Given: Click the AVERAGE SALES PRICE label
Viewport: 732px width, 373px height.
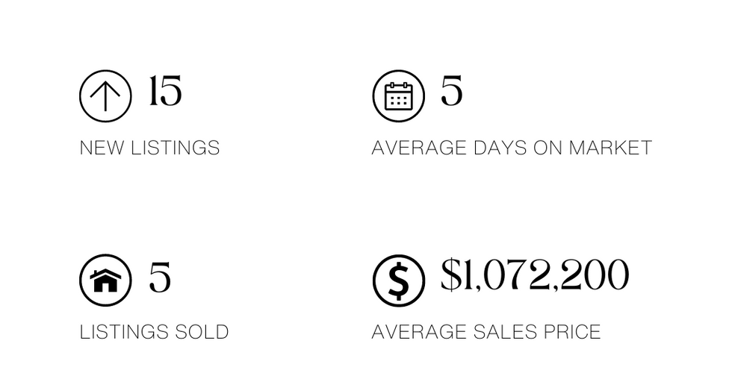Looking at the screenshot, I should tap(486, 332).
